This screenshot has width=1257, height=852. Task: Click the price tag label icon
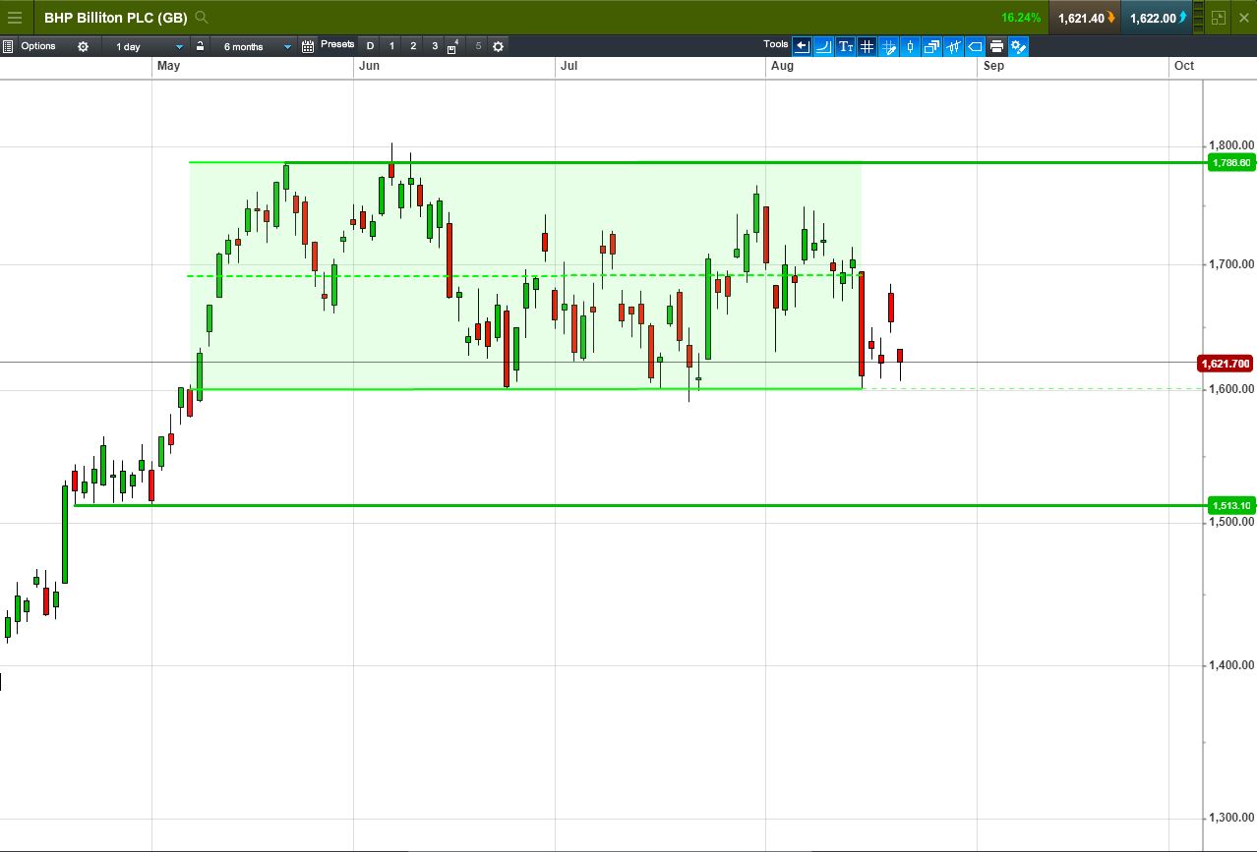[x=975, y=46]
